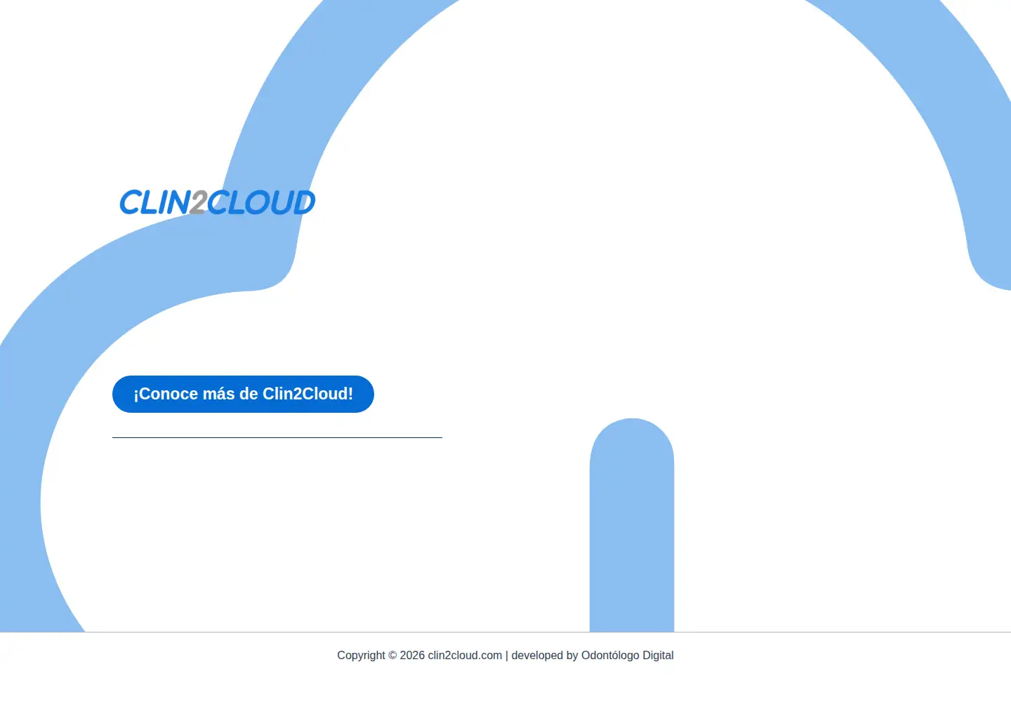This screenshot has height=702, width=1011.
Task: Click the 'Copyright © 2026 clin2cloud.com' text
Action: pos(420,655)
